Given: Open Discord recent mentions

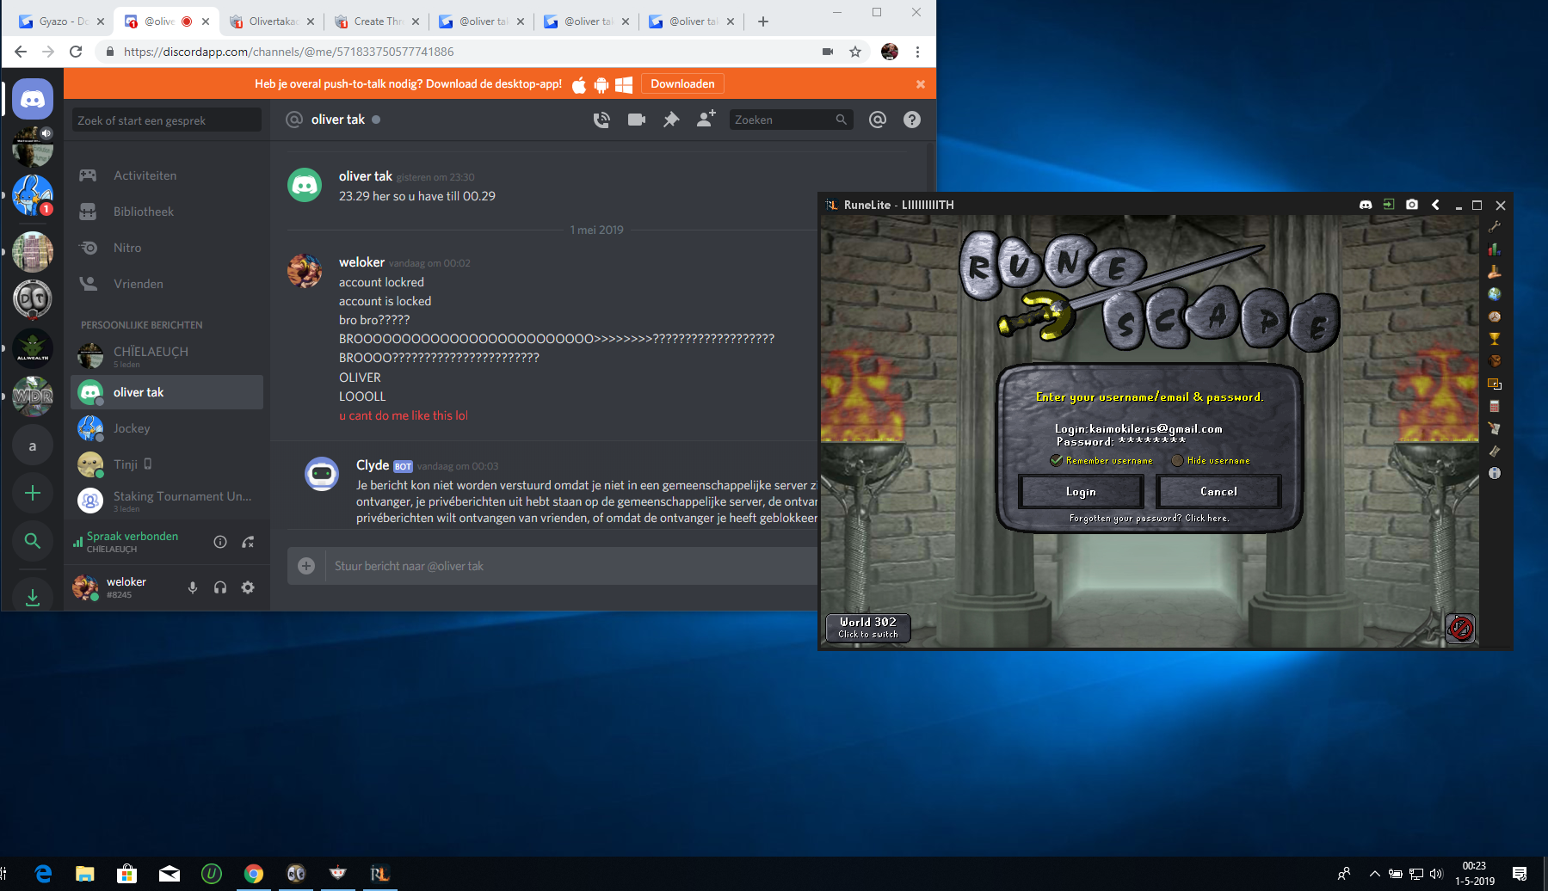Looking at the screenshot, I should pyautogui.click(x=878, y=120).
